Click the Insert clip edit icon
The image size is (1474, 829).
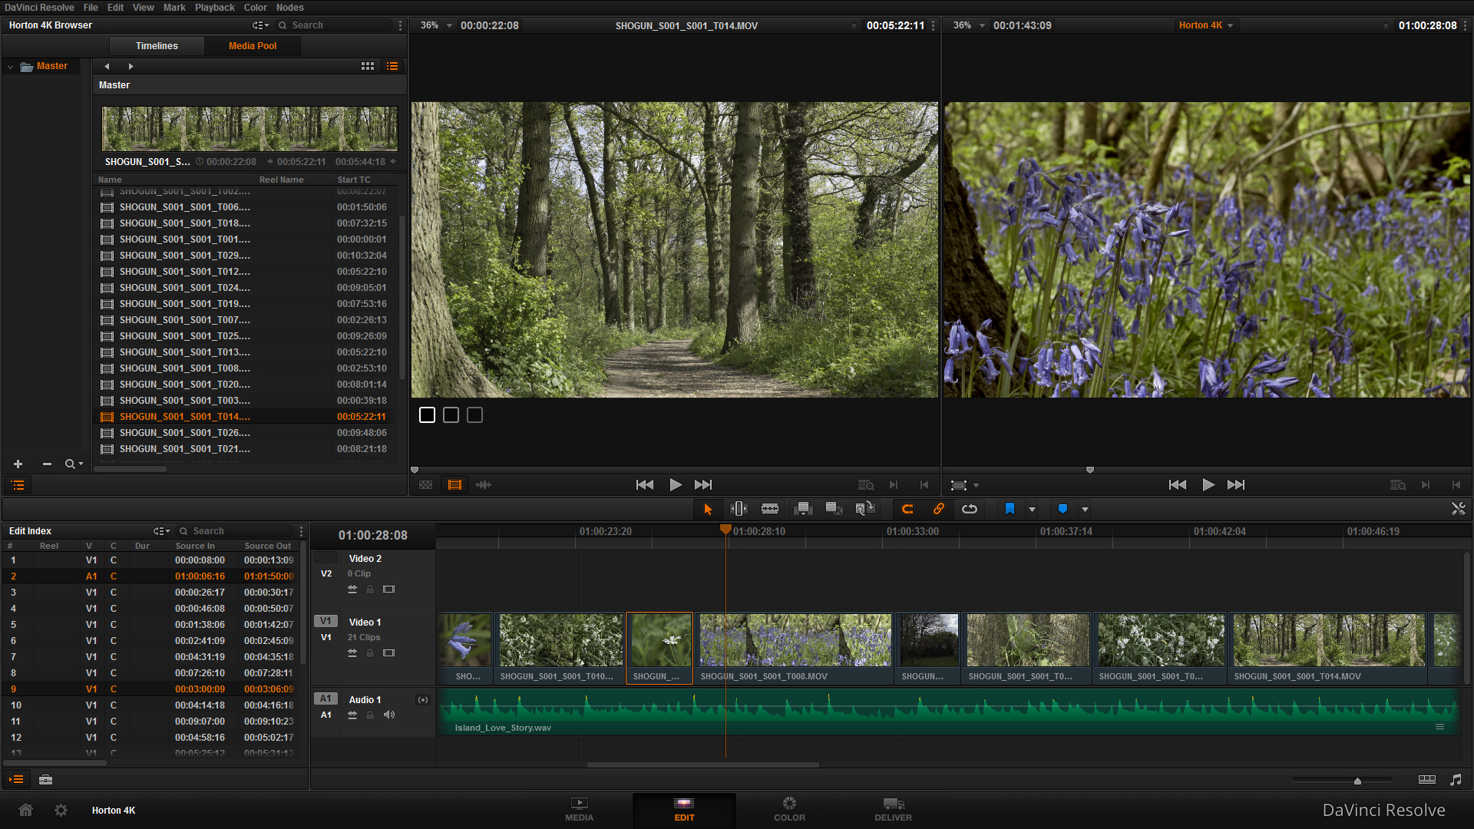[x=803, y=509]
